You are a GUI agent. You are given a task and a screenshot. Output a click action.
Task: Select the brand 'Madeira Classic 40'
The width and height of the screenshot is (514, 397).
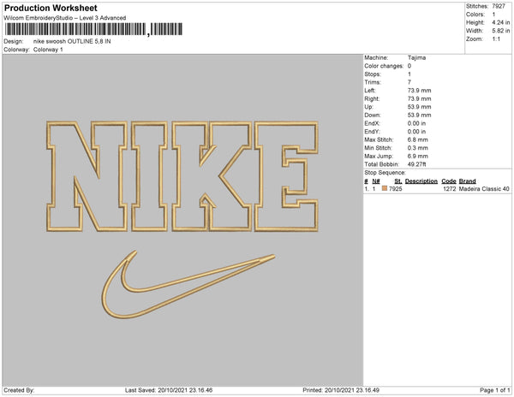pyautogui.click(x=484, y=189)
